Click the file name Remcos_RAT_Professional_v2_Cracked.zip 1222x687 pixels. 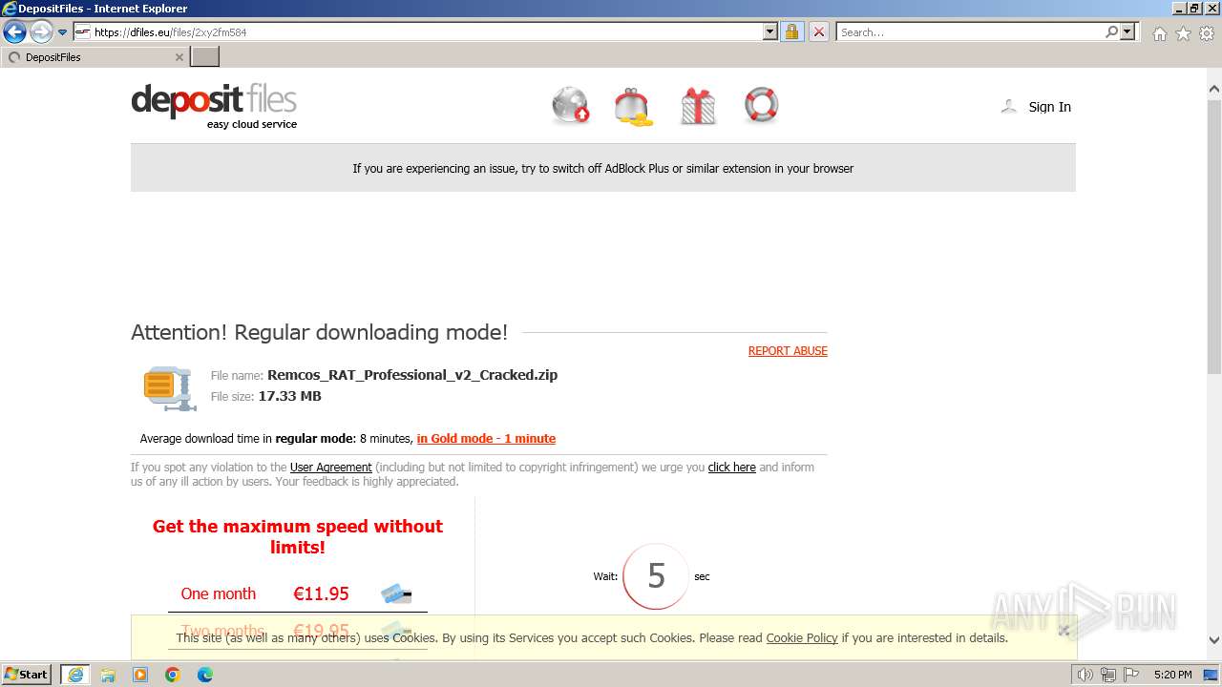412,375
